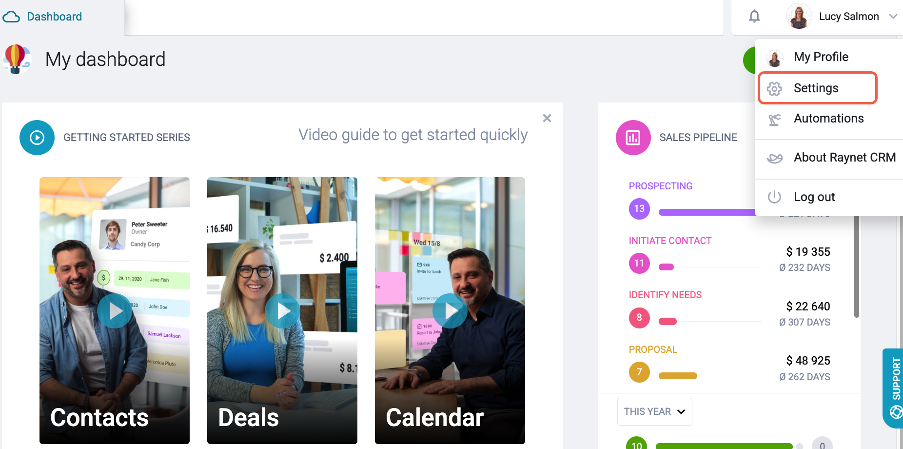This screenshot has width=903, height=449.
Task: Click the Getting Started Series play circle icon
Action: 37,138
